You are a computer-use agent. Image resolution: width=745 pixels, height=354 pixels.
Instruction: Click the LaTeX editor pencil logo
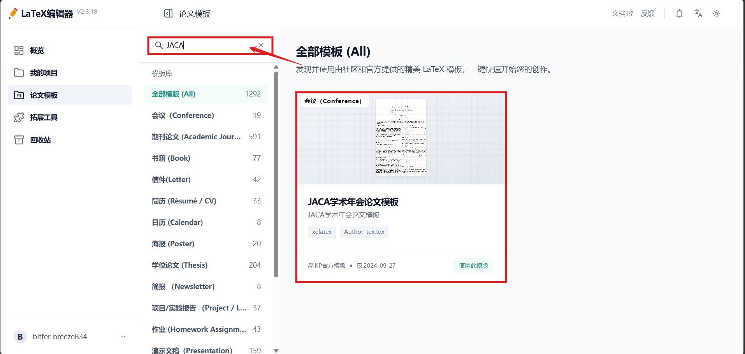pos(13,13)
